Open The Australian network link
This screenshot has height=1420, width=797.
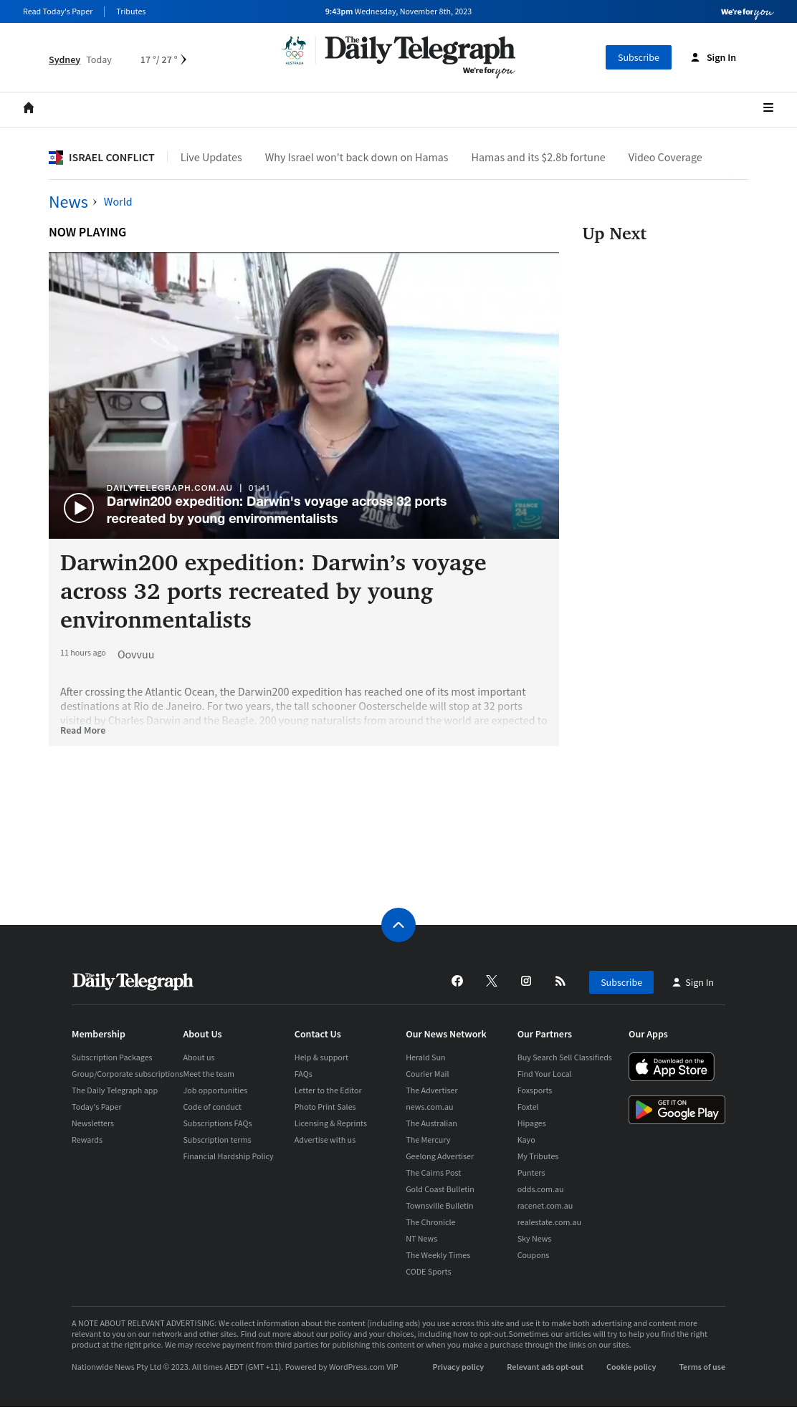[431, 1123]
